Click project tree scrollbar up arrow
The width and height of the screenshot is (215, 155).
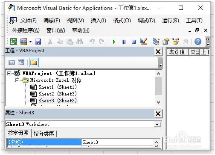point(158,74)
